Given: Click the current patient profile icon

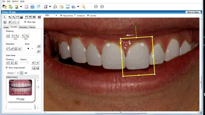Looking at the screenshot, I should pyautogui.click(x=17, y=7).
